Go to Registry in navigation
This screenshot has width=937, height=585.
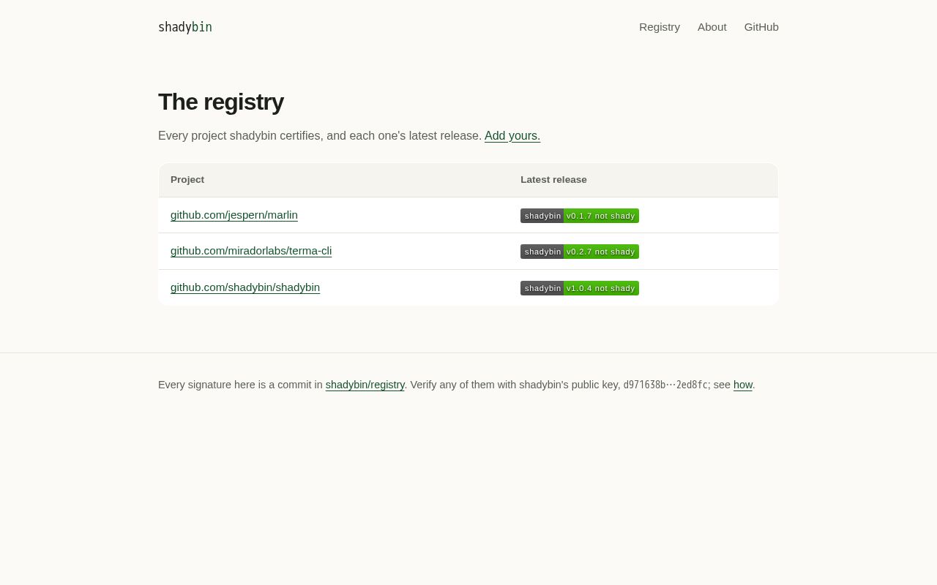[x=660, y=27]
